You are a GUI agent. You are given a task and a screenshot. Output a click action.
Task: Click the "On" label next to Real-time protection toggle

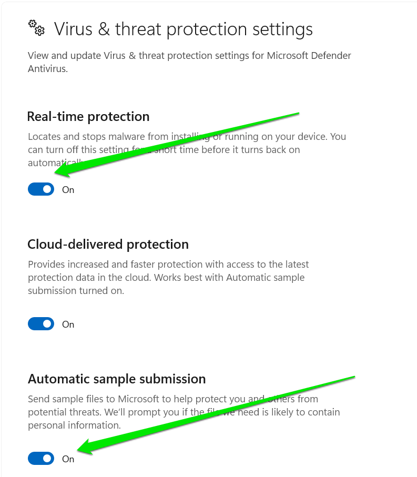click(68, 190)
